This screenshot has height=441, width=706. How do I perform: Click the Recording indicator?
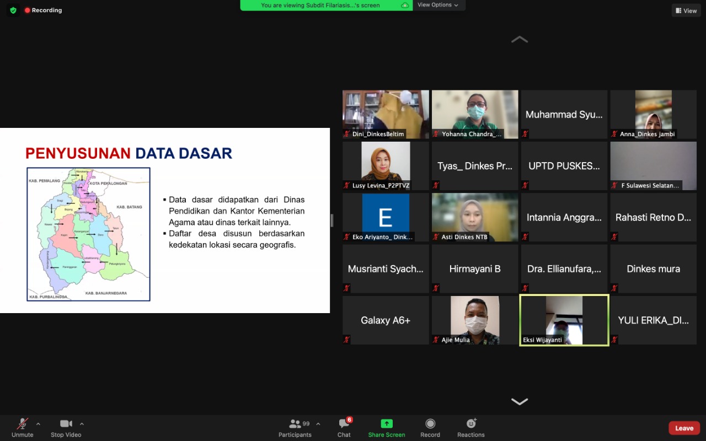click(43, 10)
